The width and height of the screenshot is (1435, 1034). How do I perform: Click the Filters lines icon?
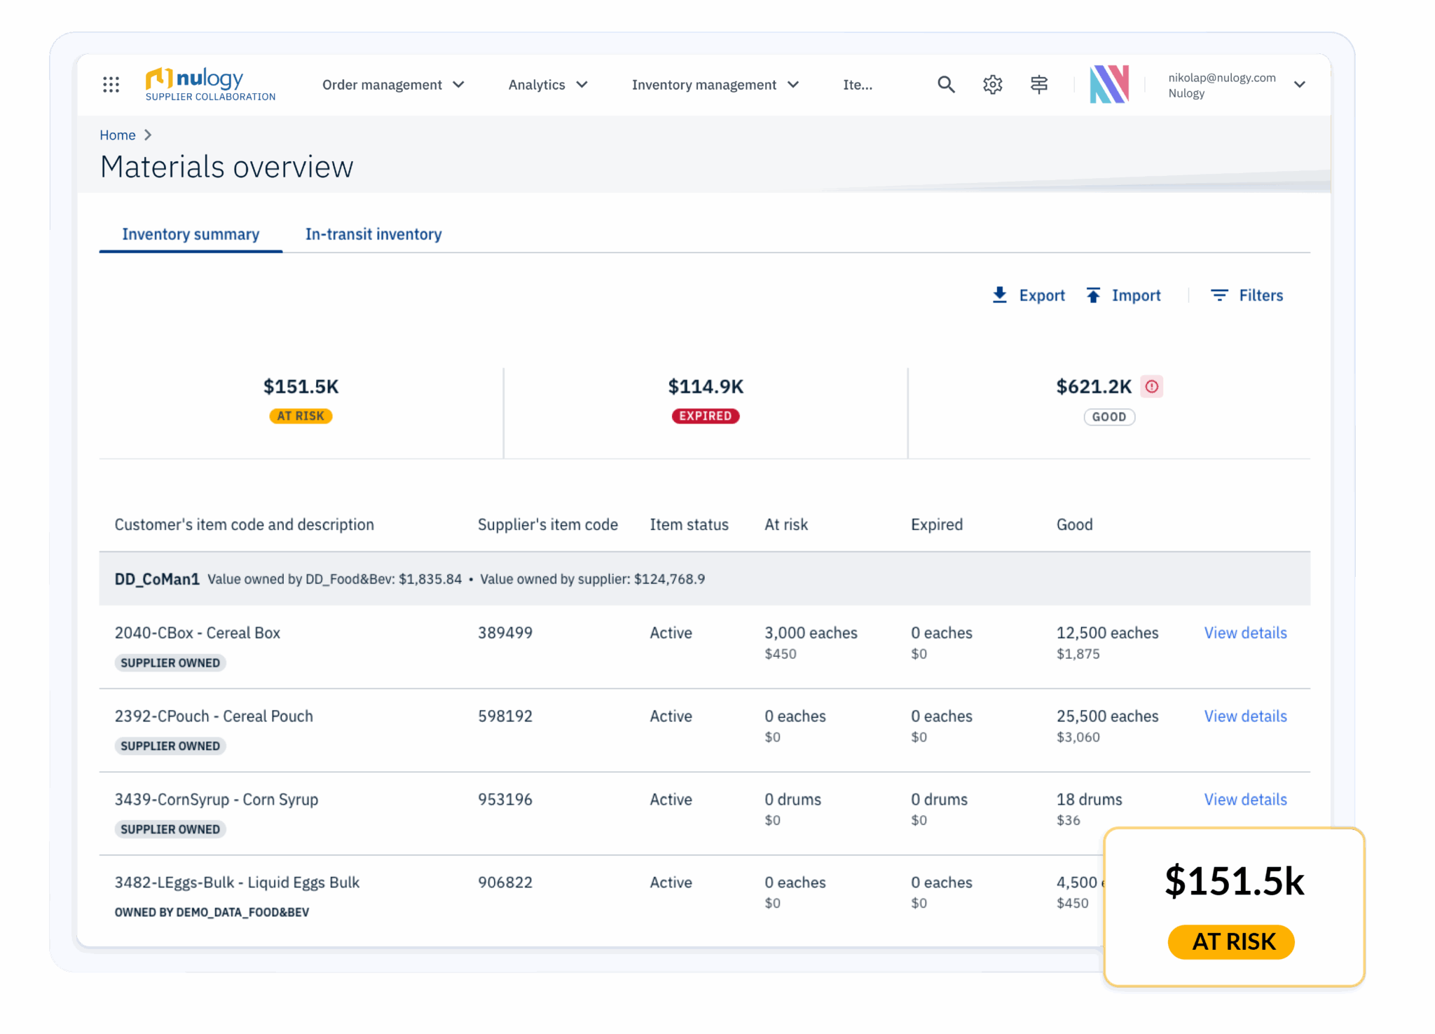(1219, 295)
